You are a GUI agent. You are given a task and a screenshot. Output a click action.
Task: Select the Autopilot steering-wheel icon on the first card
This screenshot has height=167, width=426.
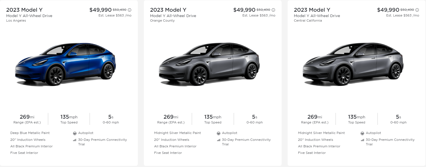(x=74, y=133)
